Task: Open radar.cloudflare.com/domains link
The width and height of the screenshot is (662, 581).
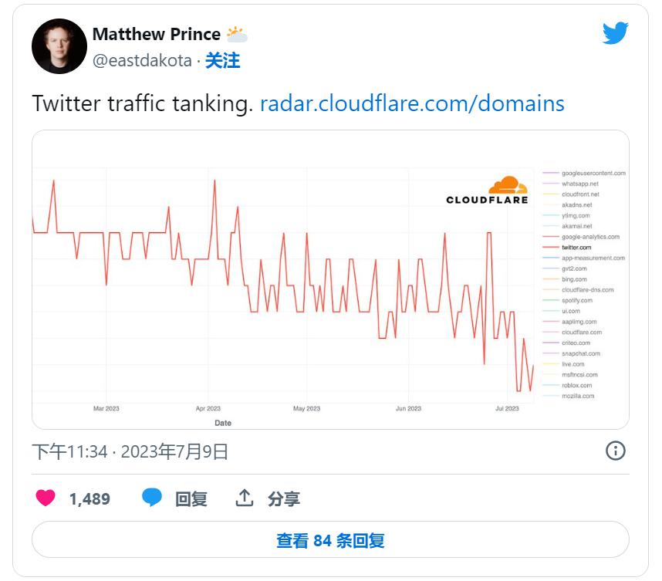Action: [x=412, y=103]
